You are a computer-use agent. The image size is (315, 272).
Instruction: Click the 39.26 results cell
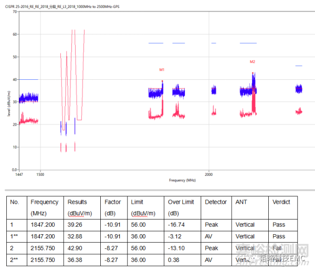76,225
